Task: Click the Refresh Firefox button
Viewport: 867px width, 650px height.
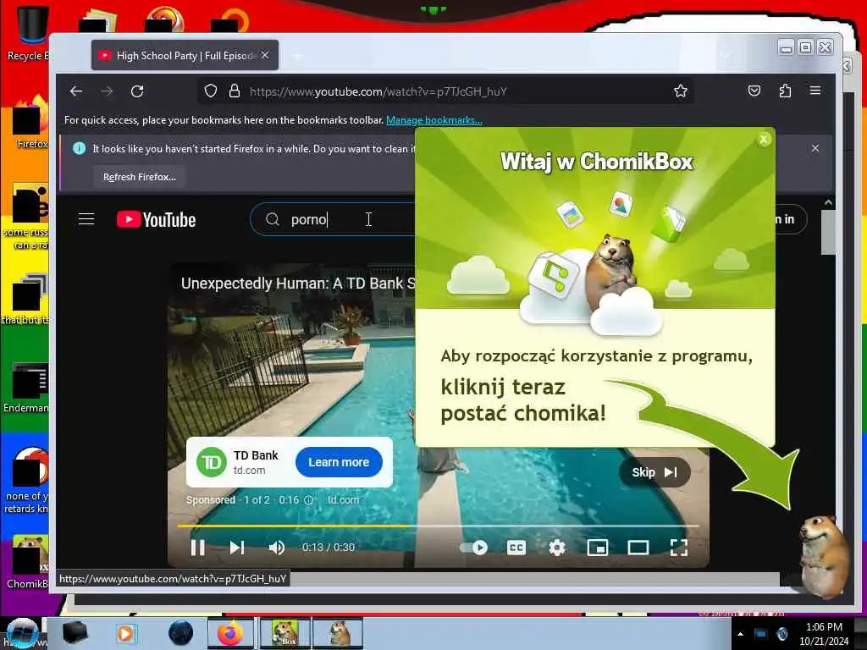Action: coord(140,177)
